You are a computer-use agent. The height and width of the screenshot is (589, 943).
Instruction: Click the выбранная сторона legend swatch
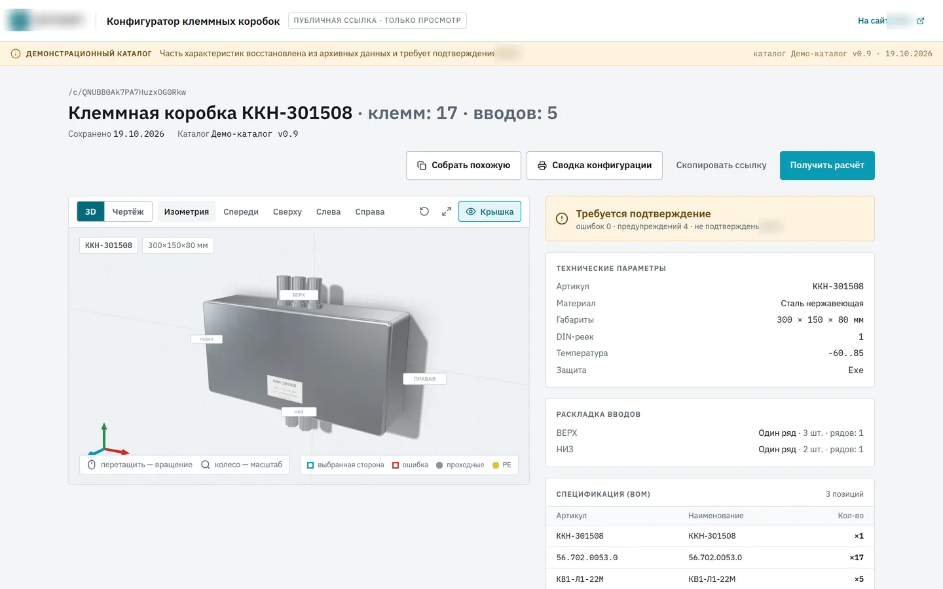(310, 465)
